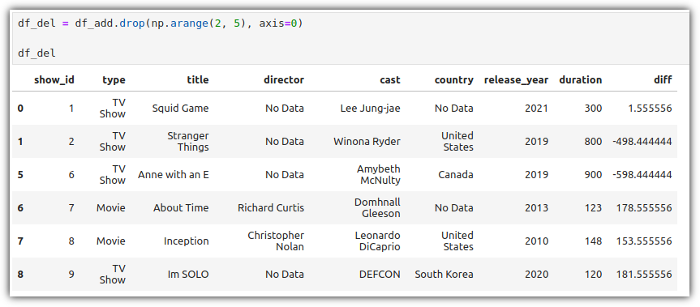Select the 'duration' column header

tap(580, 80)
